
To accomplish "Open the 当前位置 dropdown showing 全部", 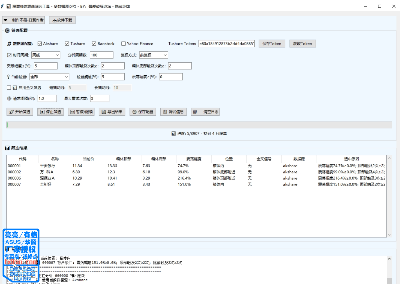I will pyautogui.click(x=49, y=77).
